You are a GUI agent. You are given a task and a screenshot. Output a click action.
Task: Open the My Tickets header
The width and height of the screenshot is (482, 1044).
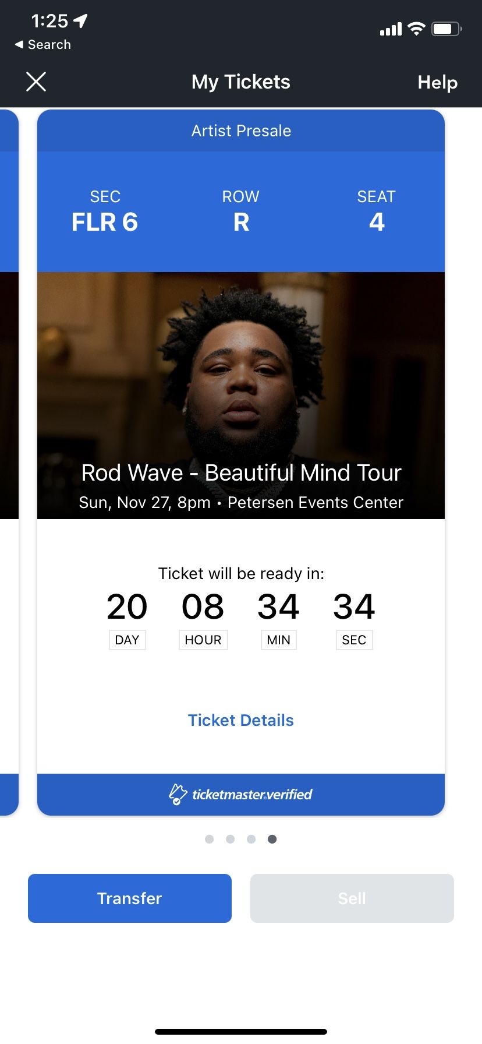pos(241,82)
